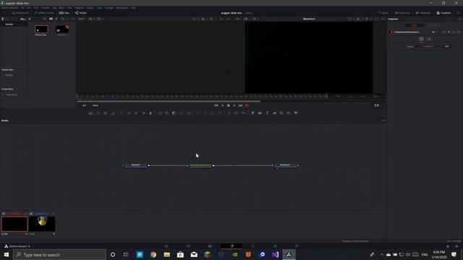Viewport: 463px width, 260px height.
Task: Add a FastNoise node from toolbar
Action: pyautogui.click(x=98, y=113)
